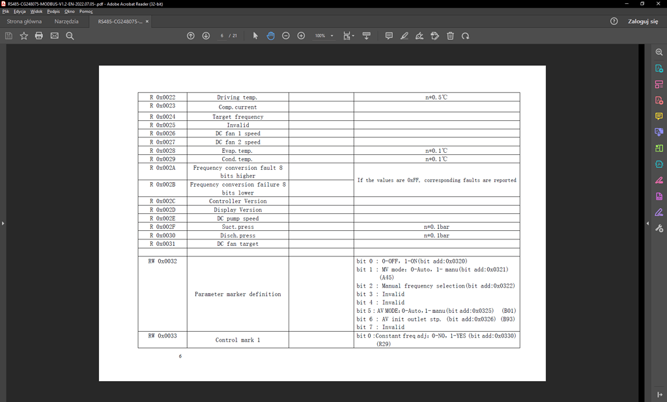This screenshot has width=667, height=402.
Task: Click the Print icon
Action: [x=38, y=36]
